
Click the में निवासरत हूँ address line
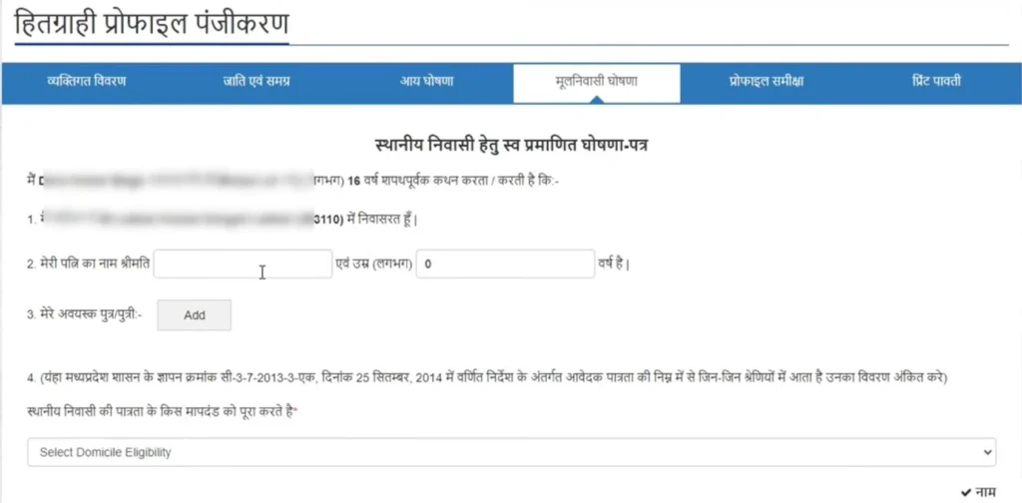223,220
